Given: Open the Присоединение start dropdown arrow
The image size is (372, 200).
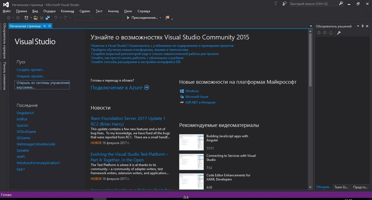Looking at the screenshot, I should point(160,18).
